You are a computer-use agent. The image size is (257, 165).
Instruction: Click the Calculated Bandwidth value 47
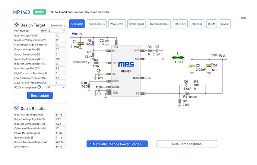point(60,128)
